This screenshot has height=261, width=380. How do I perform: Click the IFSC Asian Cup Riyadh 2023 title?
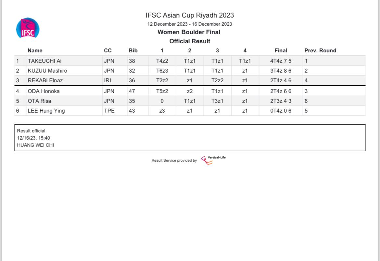[x=190, y=15]
